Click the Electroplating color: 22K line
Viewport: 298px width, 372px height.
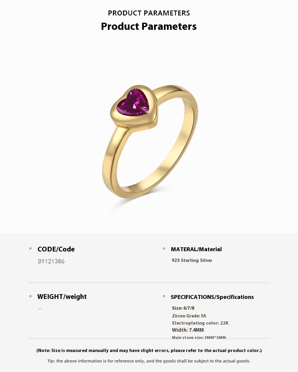click(x=200, y=323)
